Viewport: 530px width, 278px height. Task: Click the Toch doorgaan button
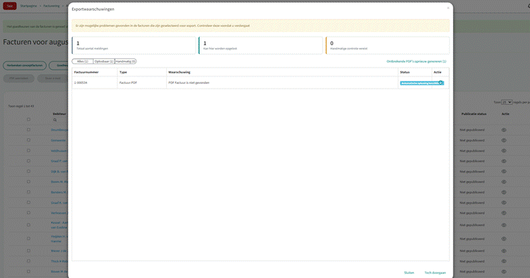[435, 273]
